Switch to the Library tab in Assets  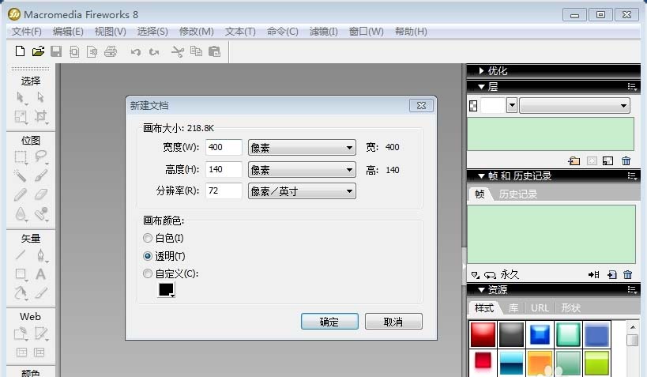tap(513, 308)
